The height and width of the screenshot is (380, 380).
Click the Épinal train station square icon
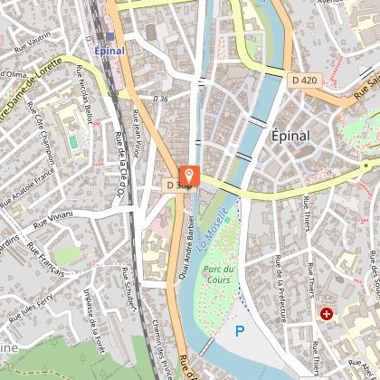tap(110, 36)
